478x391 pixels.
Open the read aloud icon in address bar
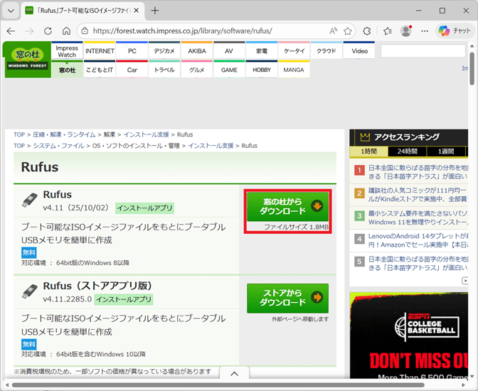333,31
